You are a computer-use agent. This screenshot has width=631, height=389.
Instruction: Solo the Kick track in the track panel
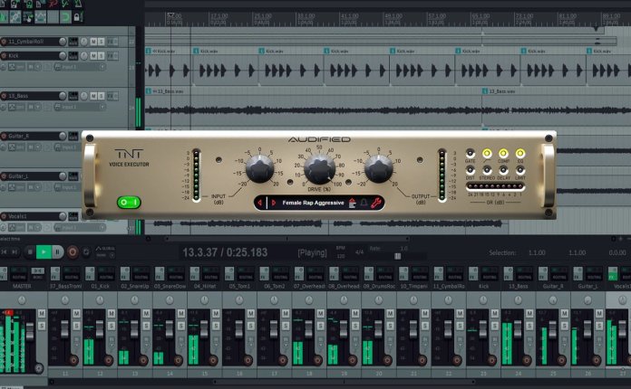pos(101,55)
